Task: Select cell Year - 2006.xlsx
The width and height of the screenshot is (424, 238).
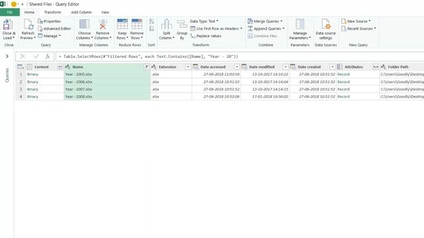Action: pyautogui.click(x=107, y=82)
